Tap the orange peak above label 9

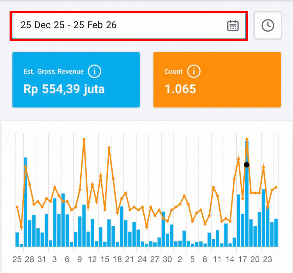(x=84, y=139)
